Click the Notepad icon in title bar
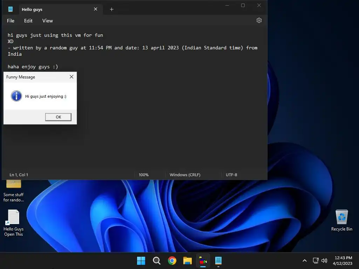This screenshot has width=359, height=269. click(10, 9)
